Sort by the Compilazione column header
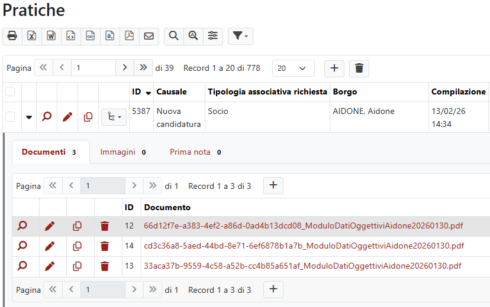The width and height of the screenshot is (490, 307). click(x=458, y=92)
